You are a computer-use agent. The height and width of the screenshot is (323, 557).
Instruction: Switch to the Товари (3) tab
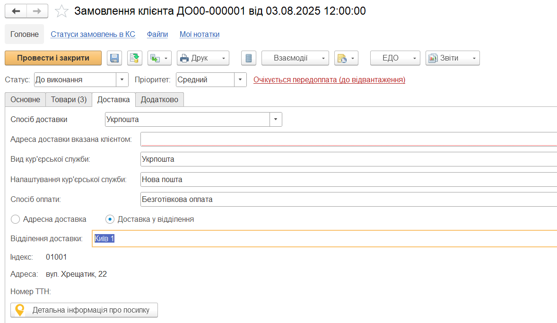tap(69, 99)
